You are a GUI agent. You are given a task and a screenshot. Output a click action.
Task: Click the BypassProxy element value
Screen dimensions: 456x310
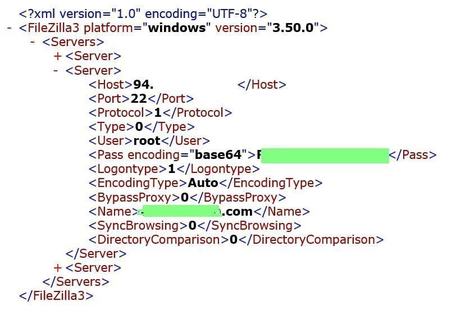(184, 197)
